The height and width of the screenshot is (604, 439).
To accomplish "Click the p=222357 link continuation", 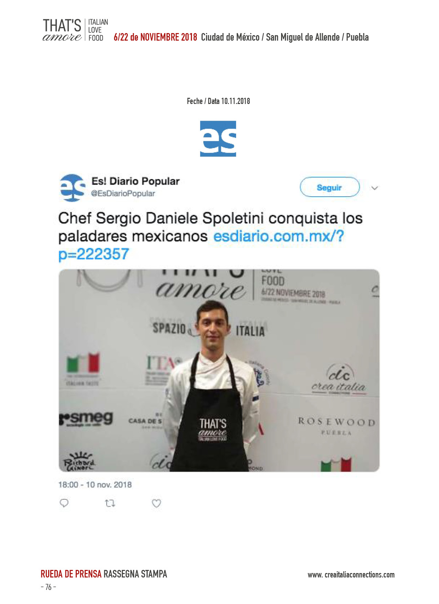I will 94,254.
